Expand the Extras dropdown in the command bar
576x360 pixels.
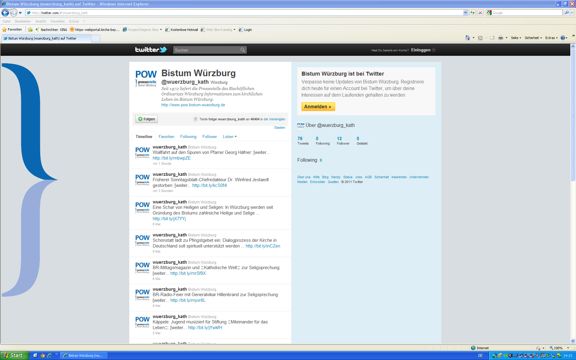pyautogui.click(x=551, y=38)
